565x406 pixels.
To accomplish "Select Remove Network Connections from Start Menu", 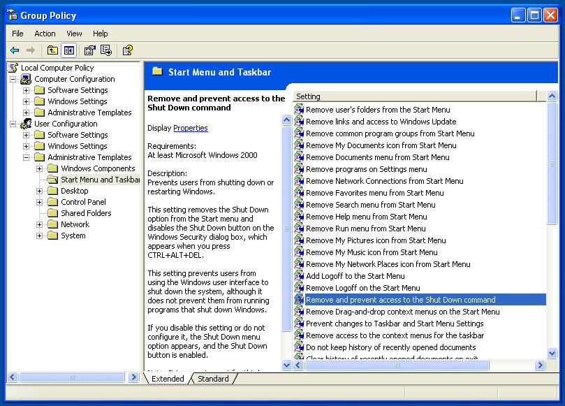I will tap(385, 181).
